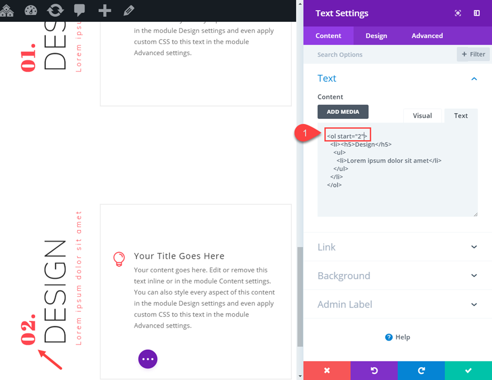The height and width of the screenshot is (380, 492).
Task: Switch to the Design tab
Action: click(x=376, y=35)
